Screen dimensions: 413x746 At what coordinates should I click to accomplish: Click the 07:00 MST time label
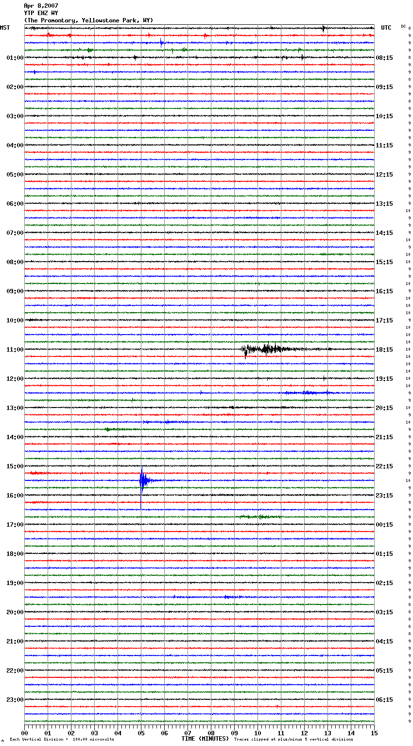pyautogui.click(x=15, y=233)
